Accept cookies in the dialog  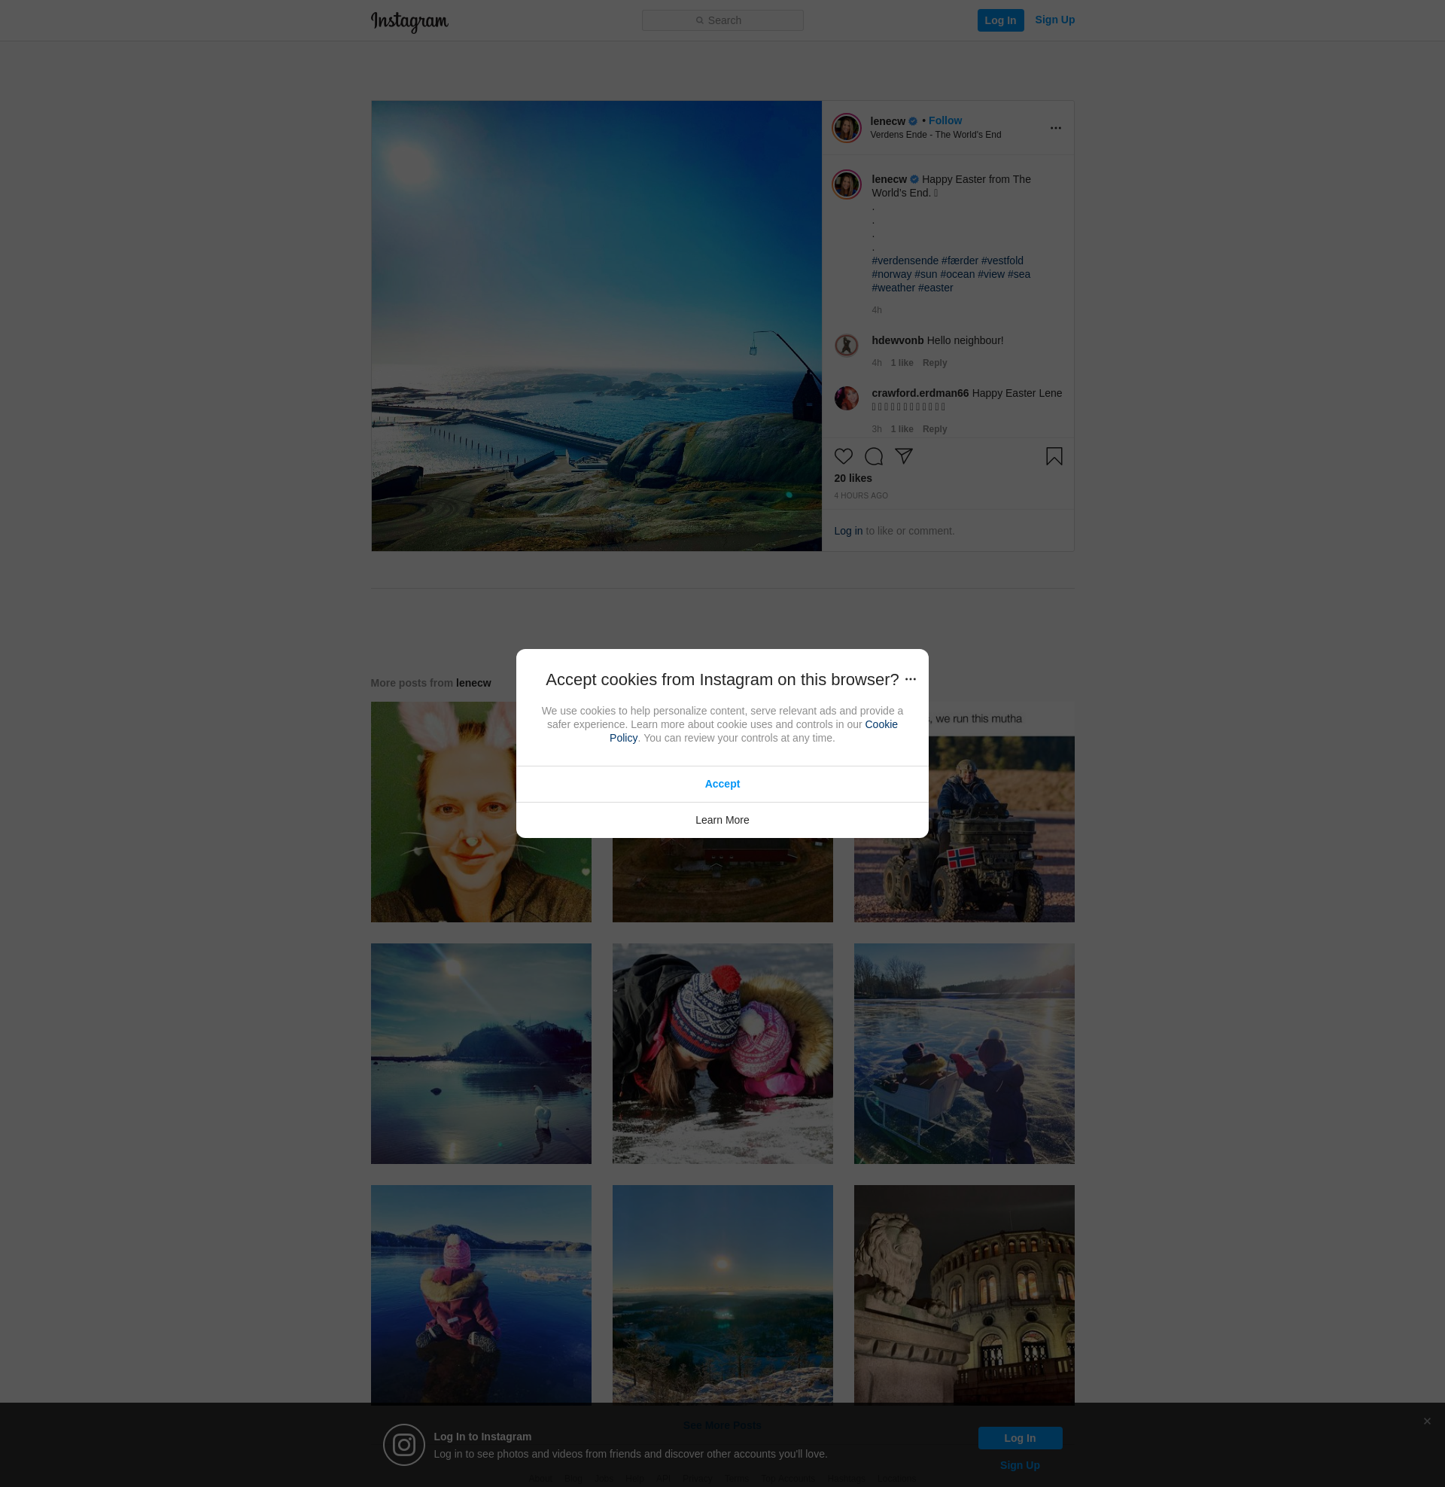point(722,784)
